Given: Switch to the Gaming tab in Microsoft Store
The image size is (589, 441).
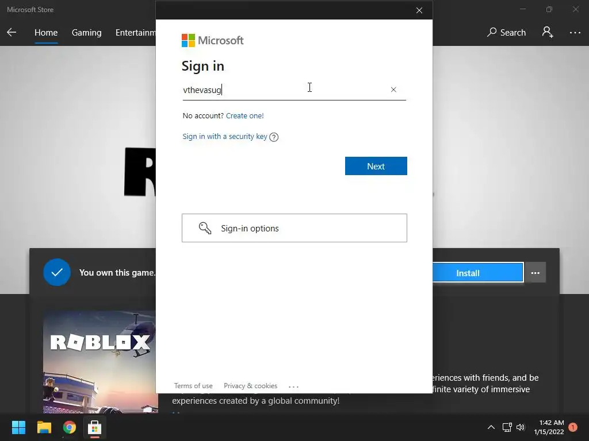Looking at the screenshot, I should click(86, 33).
